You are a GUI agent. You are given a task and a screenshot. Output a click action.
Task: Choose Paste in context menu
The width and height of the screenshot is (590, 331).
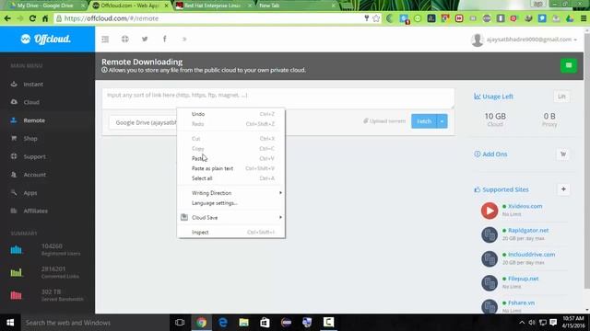pos(231,158)
